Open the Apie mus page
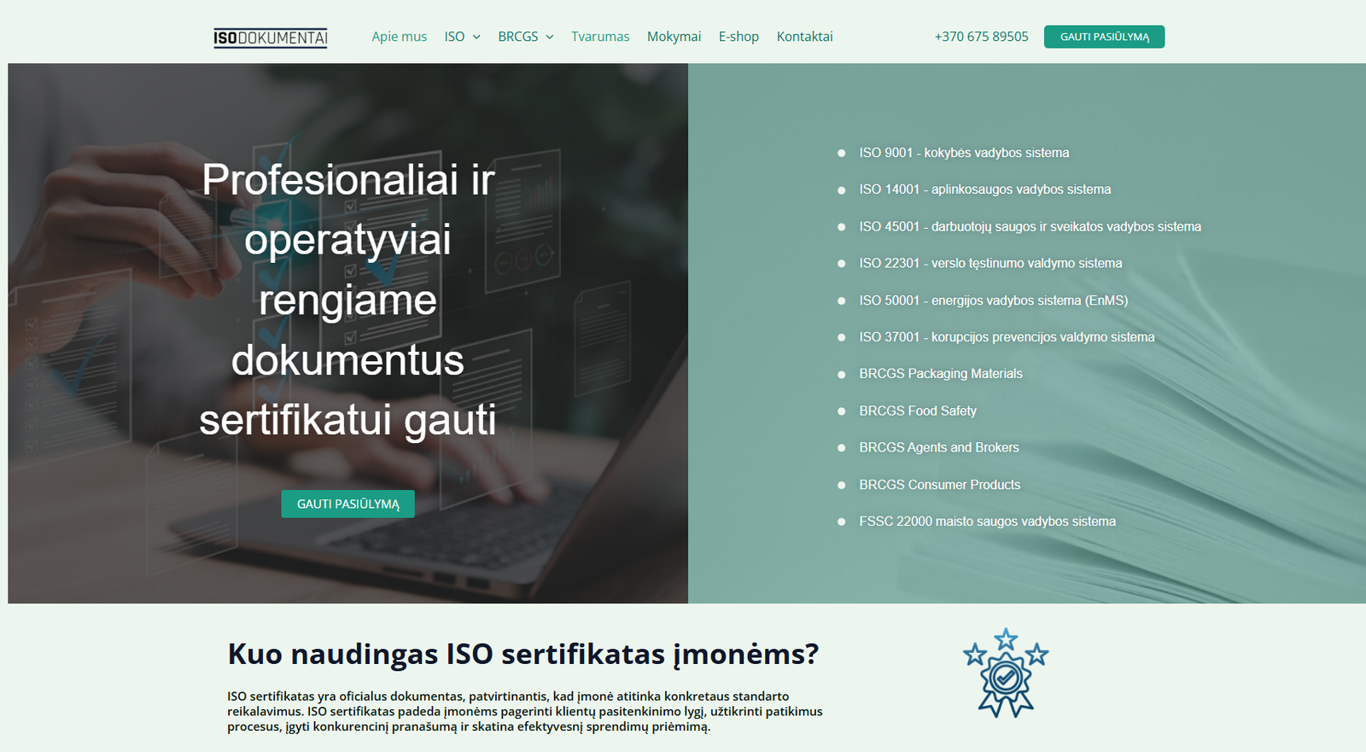This screenshot has width=1366, height=752. coord(399,37)
